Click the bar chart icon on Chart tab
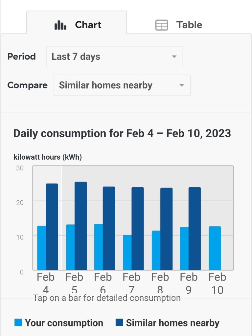The height and width of the screenshot is (336, 252). click(60, 25)
